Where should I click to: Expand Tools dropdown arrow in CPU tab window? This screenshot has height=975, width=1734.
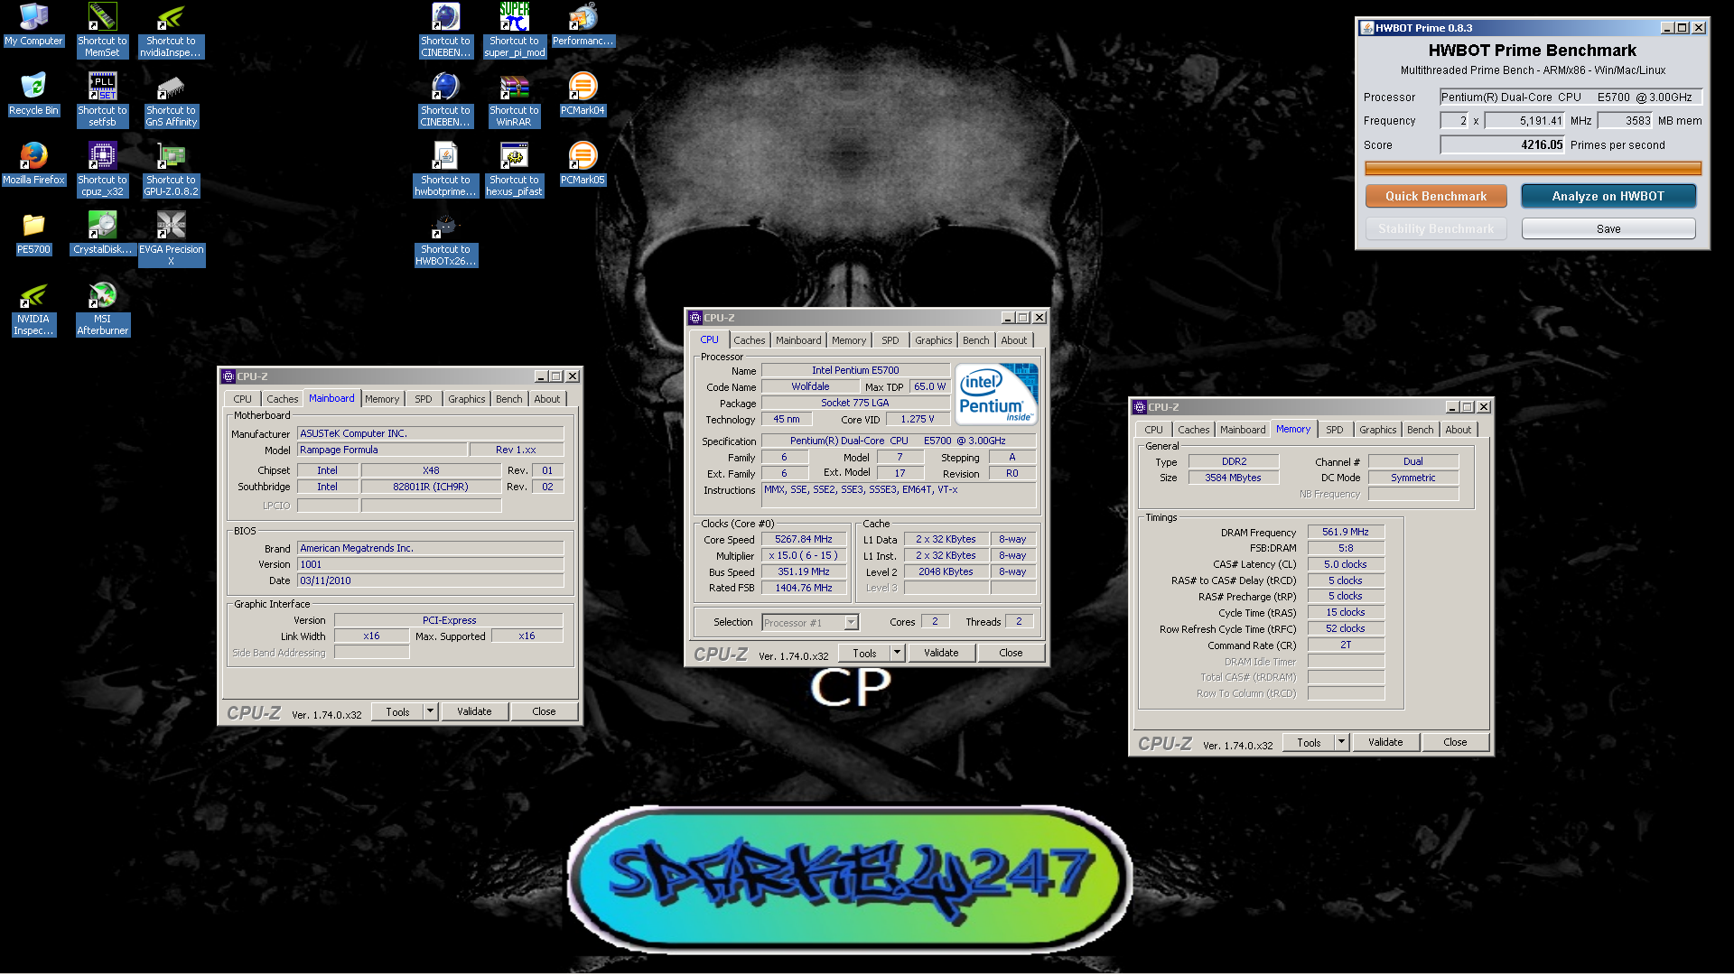897,653
